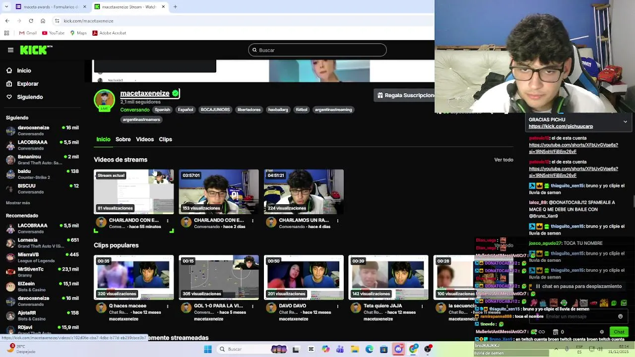Switch to the Clips tab
635x357 pixels.
pyautogui.click(x=165, y=139)
